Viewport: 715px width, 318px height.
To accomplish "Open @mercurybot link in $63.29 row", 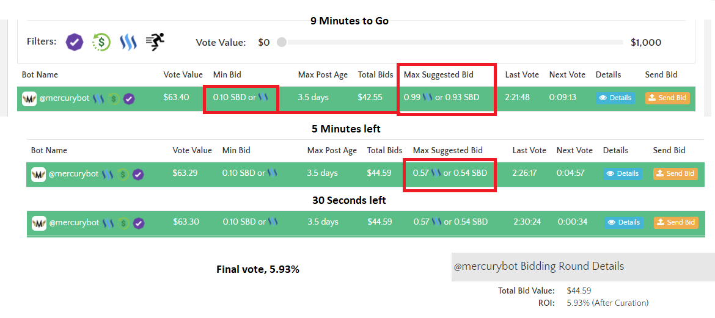I will (x=73, y=173).
